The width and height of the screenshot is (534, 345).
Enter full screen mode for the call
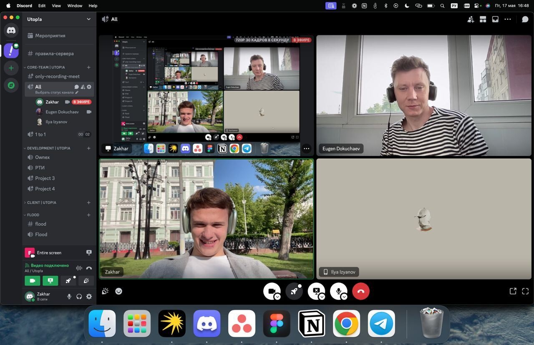coord(525,291)
